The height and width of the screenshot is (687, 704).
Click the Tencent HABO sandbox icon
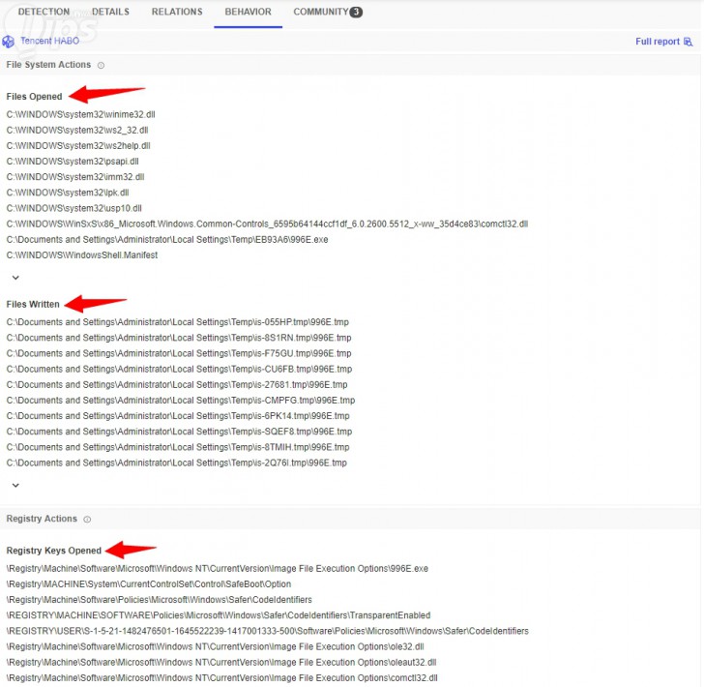8,42
